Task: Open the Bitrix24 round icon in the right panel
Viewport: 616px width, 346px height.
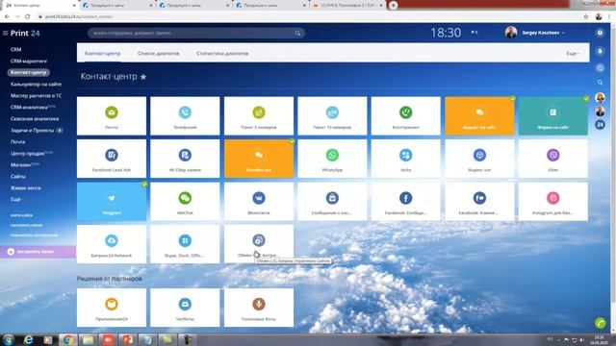Action: [x=600, y=125]
